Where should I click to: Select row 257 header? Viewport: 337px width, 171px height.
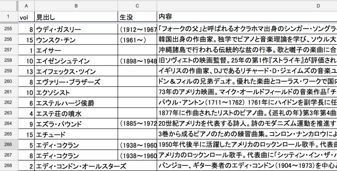[8, 50]
